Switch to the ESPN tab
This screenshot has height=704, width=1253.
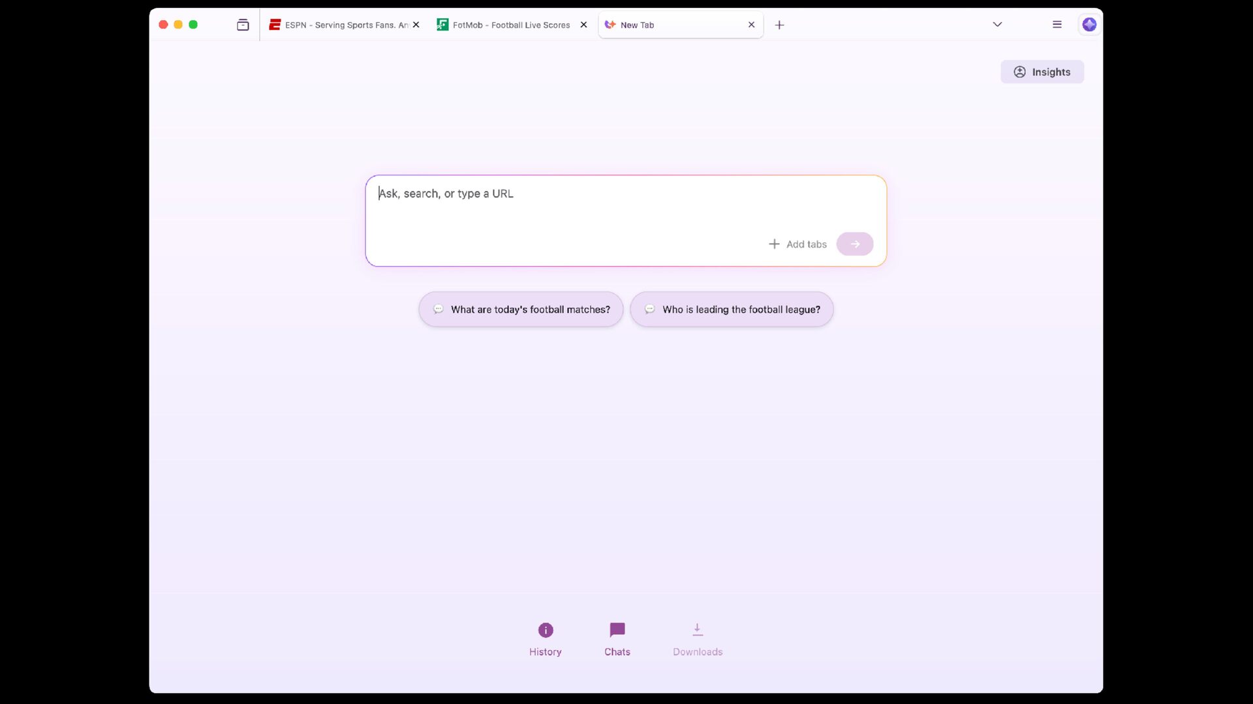point(346,25)
